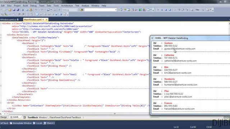Click the Step Into debug icon

coord(179,10)
